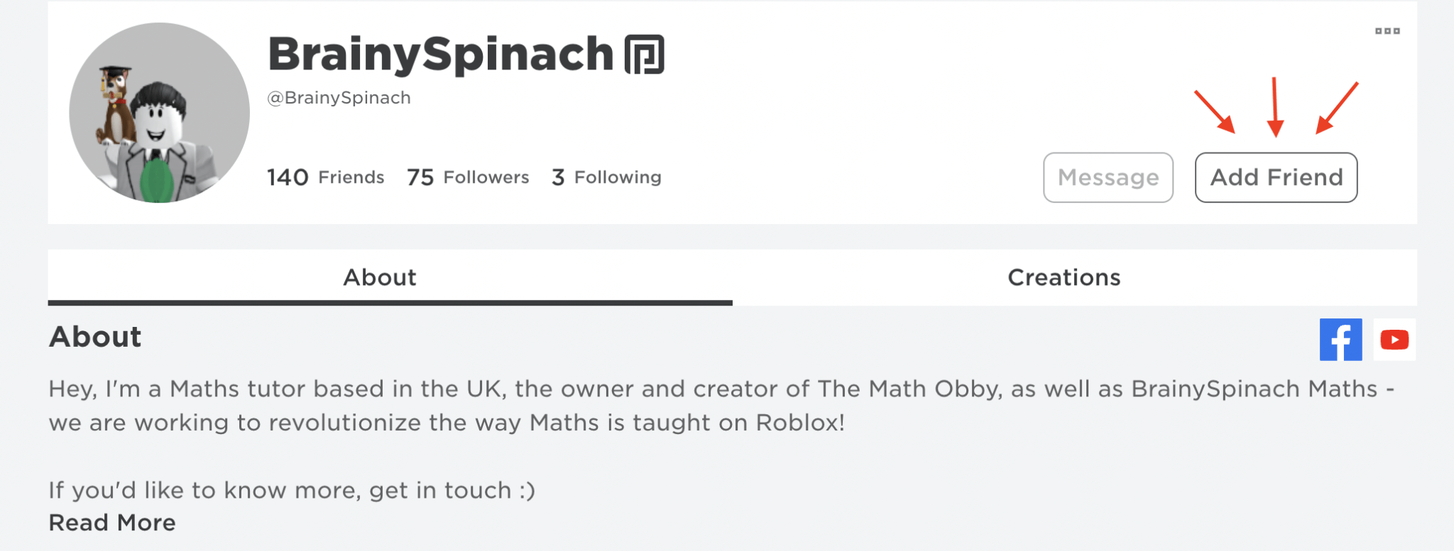Click the @BrainySpinach handle

(339, 97)
